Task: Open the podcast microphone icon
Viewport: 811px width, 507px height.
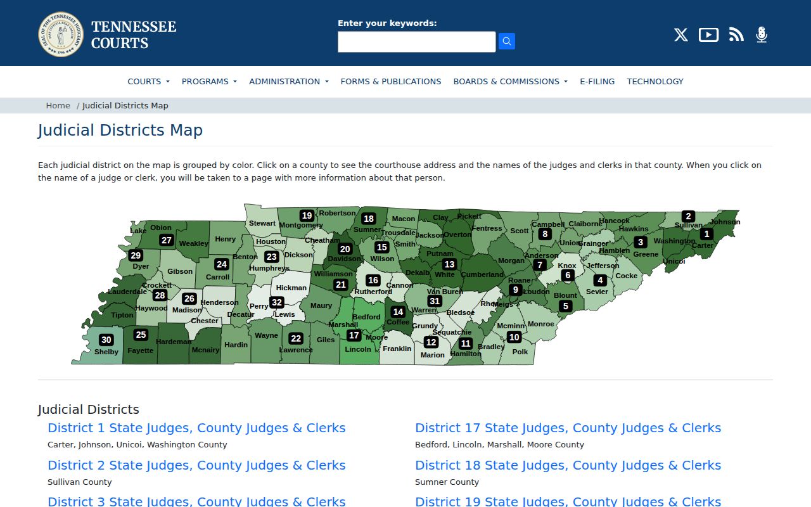Action: coord(762,35)
